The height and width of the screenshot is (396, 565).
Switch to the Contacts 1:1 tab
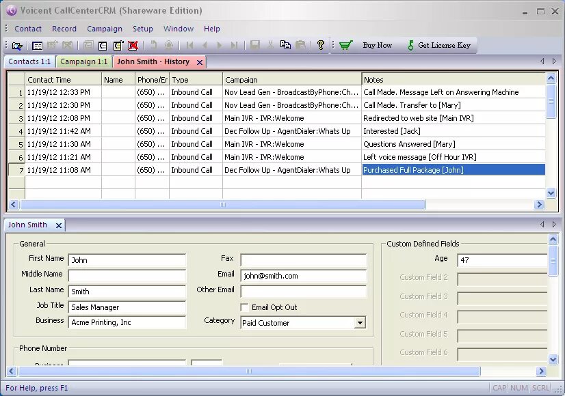[x=29, y=61]
